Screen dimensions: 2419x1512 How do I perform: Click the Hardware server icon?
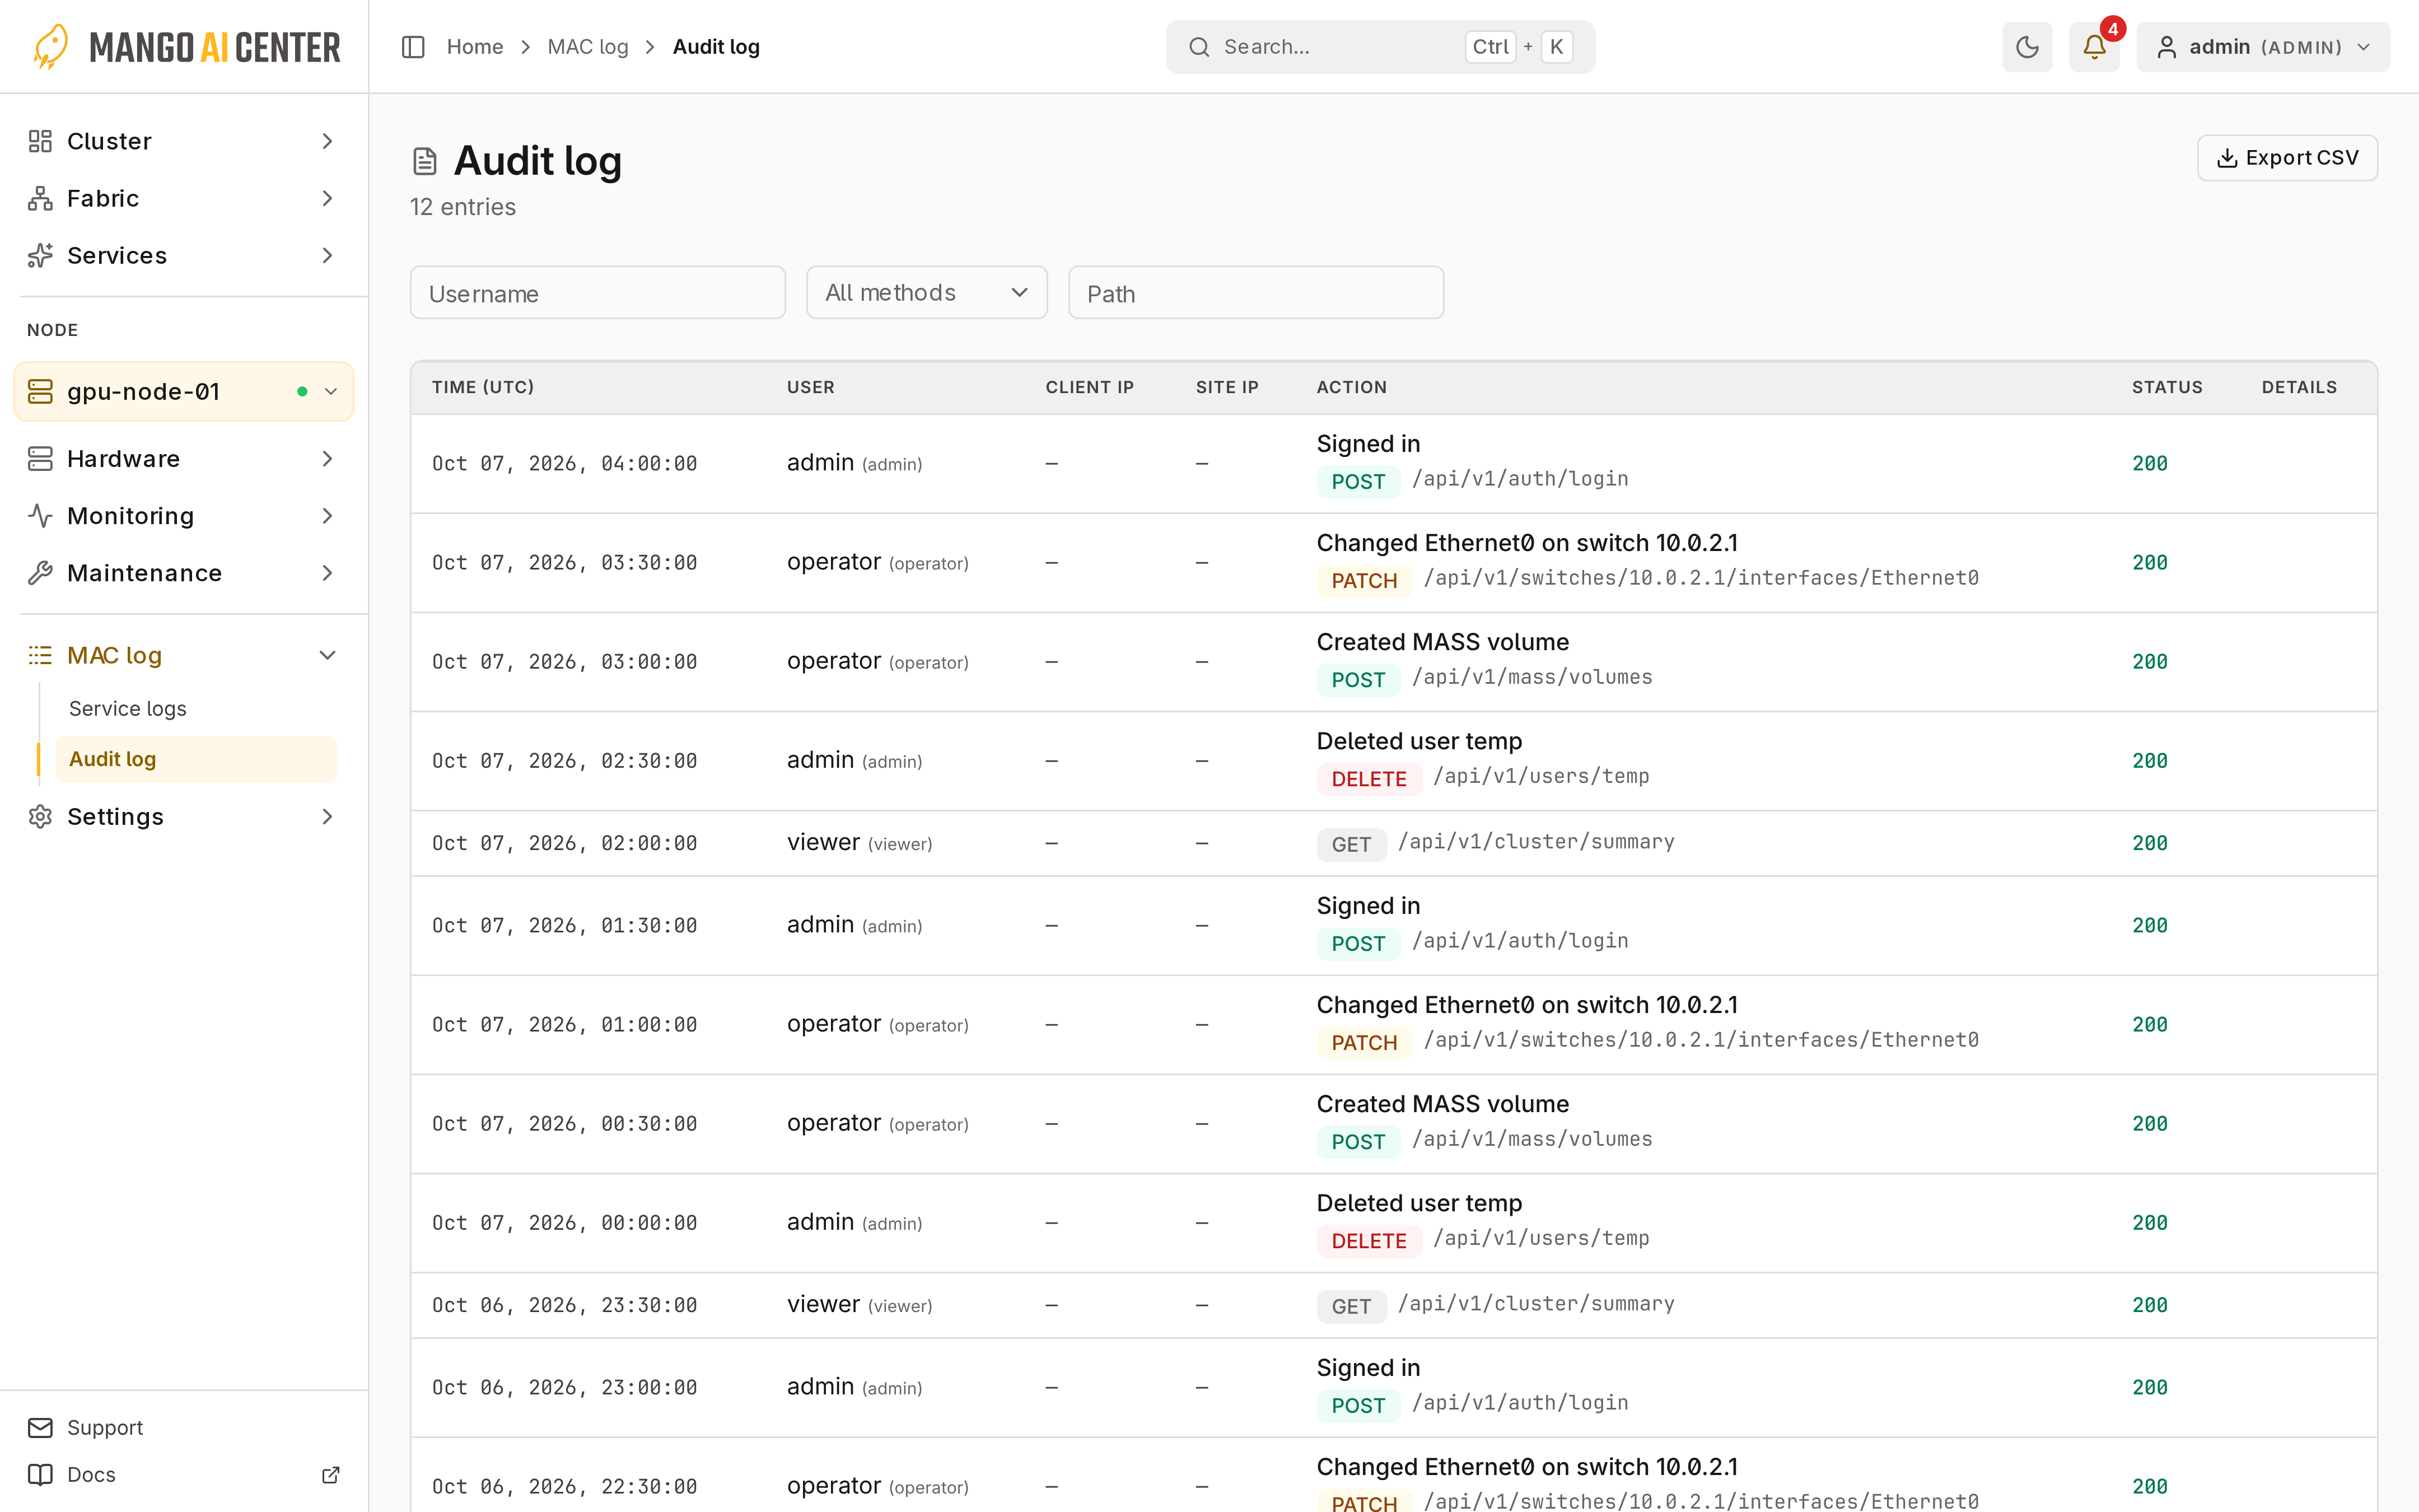click(40, 458)
